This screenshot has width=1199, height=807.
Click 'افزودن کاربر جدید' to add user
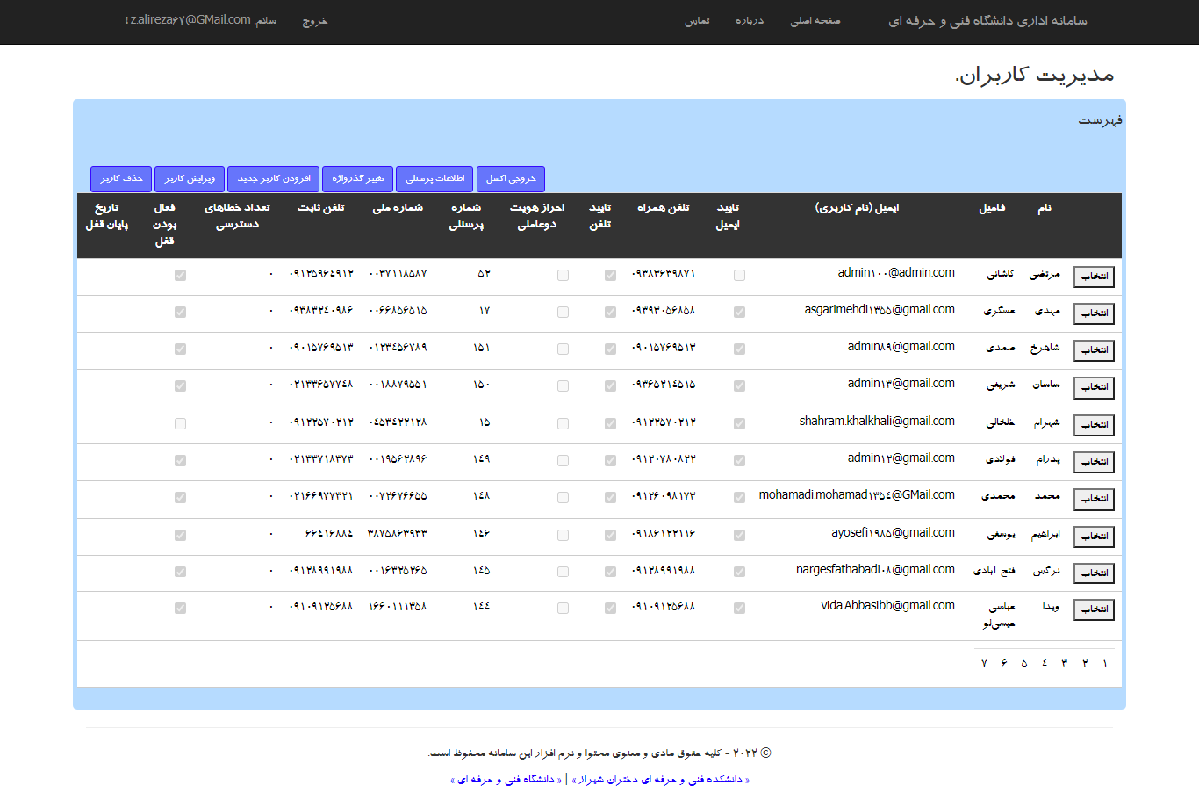point(274,179)
